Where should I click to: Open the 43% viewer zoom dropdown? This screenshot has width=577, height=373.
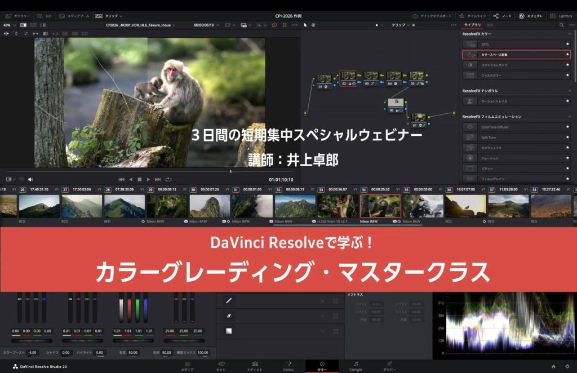tap(8, 25)
